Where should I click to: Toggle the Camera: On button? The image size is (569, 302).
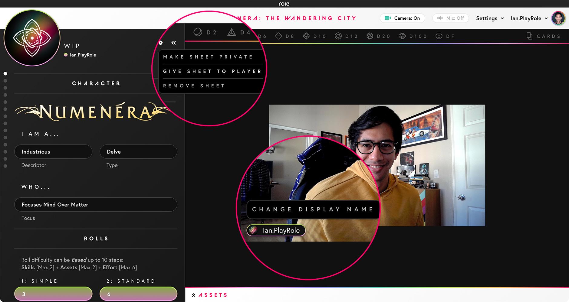[402, 18]
